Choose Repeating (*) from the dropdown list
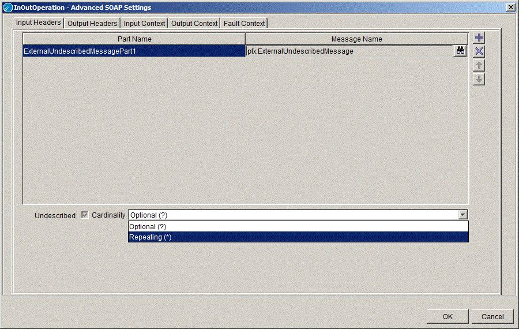Image resolution: width=519 pixels, height=329 pixels. coord(298,237)
